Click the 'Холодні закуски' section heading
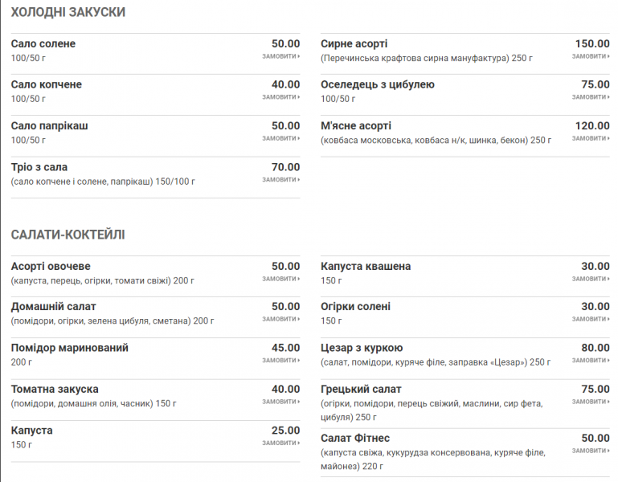Viewport: 618px width, 482px height. 68,12
